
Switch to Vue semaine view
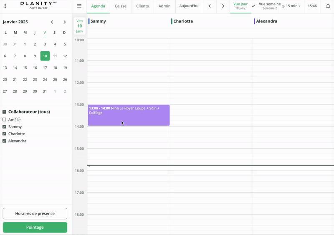click(x=269, y=6)
